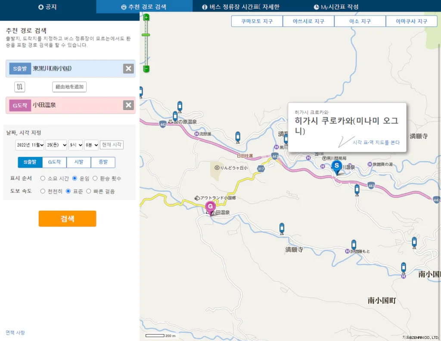Viewport: 441px width, 341px height.
Task: Remove the 小田温泉 destination with X icon
Action: pyautogui.click(x=128, y=105)
